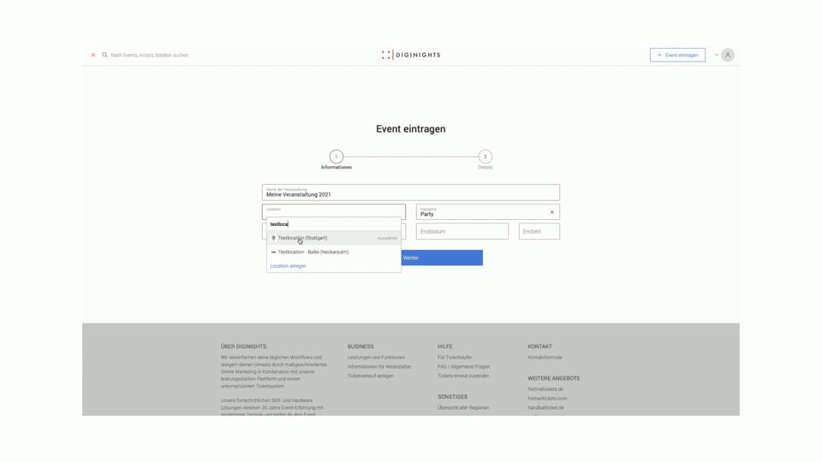Open 'Informationen für Veranstalter' footer link

coord(379,367)
